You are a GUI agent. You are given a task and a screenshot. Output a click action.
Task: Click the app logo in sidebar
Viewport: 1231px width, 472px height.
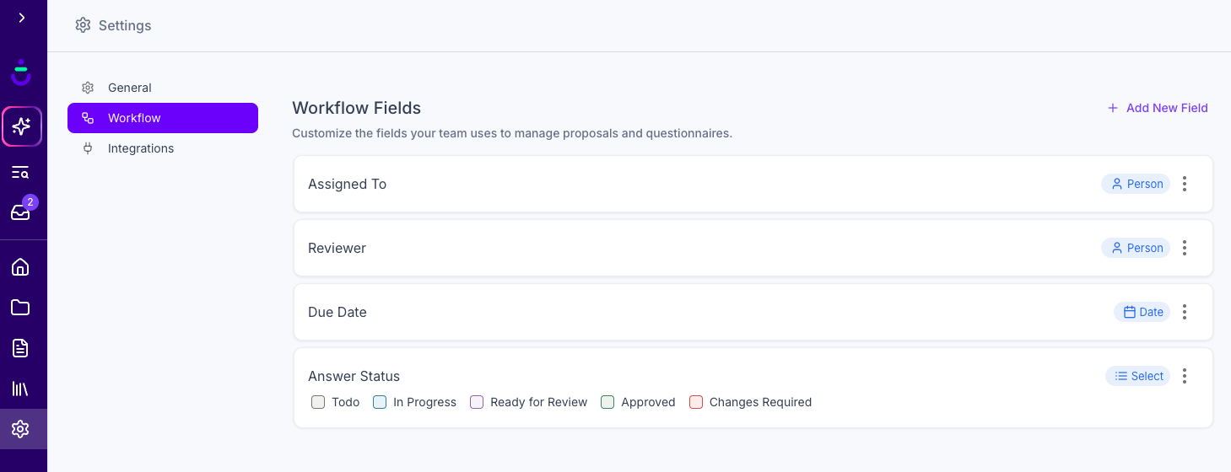coord(21,72)
